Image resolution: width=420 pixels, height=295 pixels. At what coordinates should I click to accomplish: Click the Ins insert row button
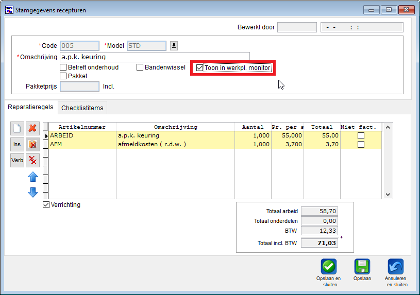17,144
